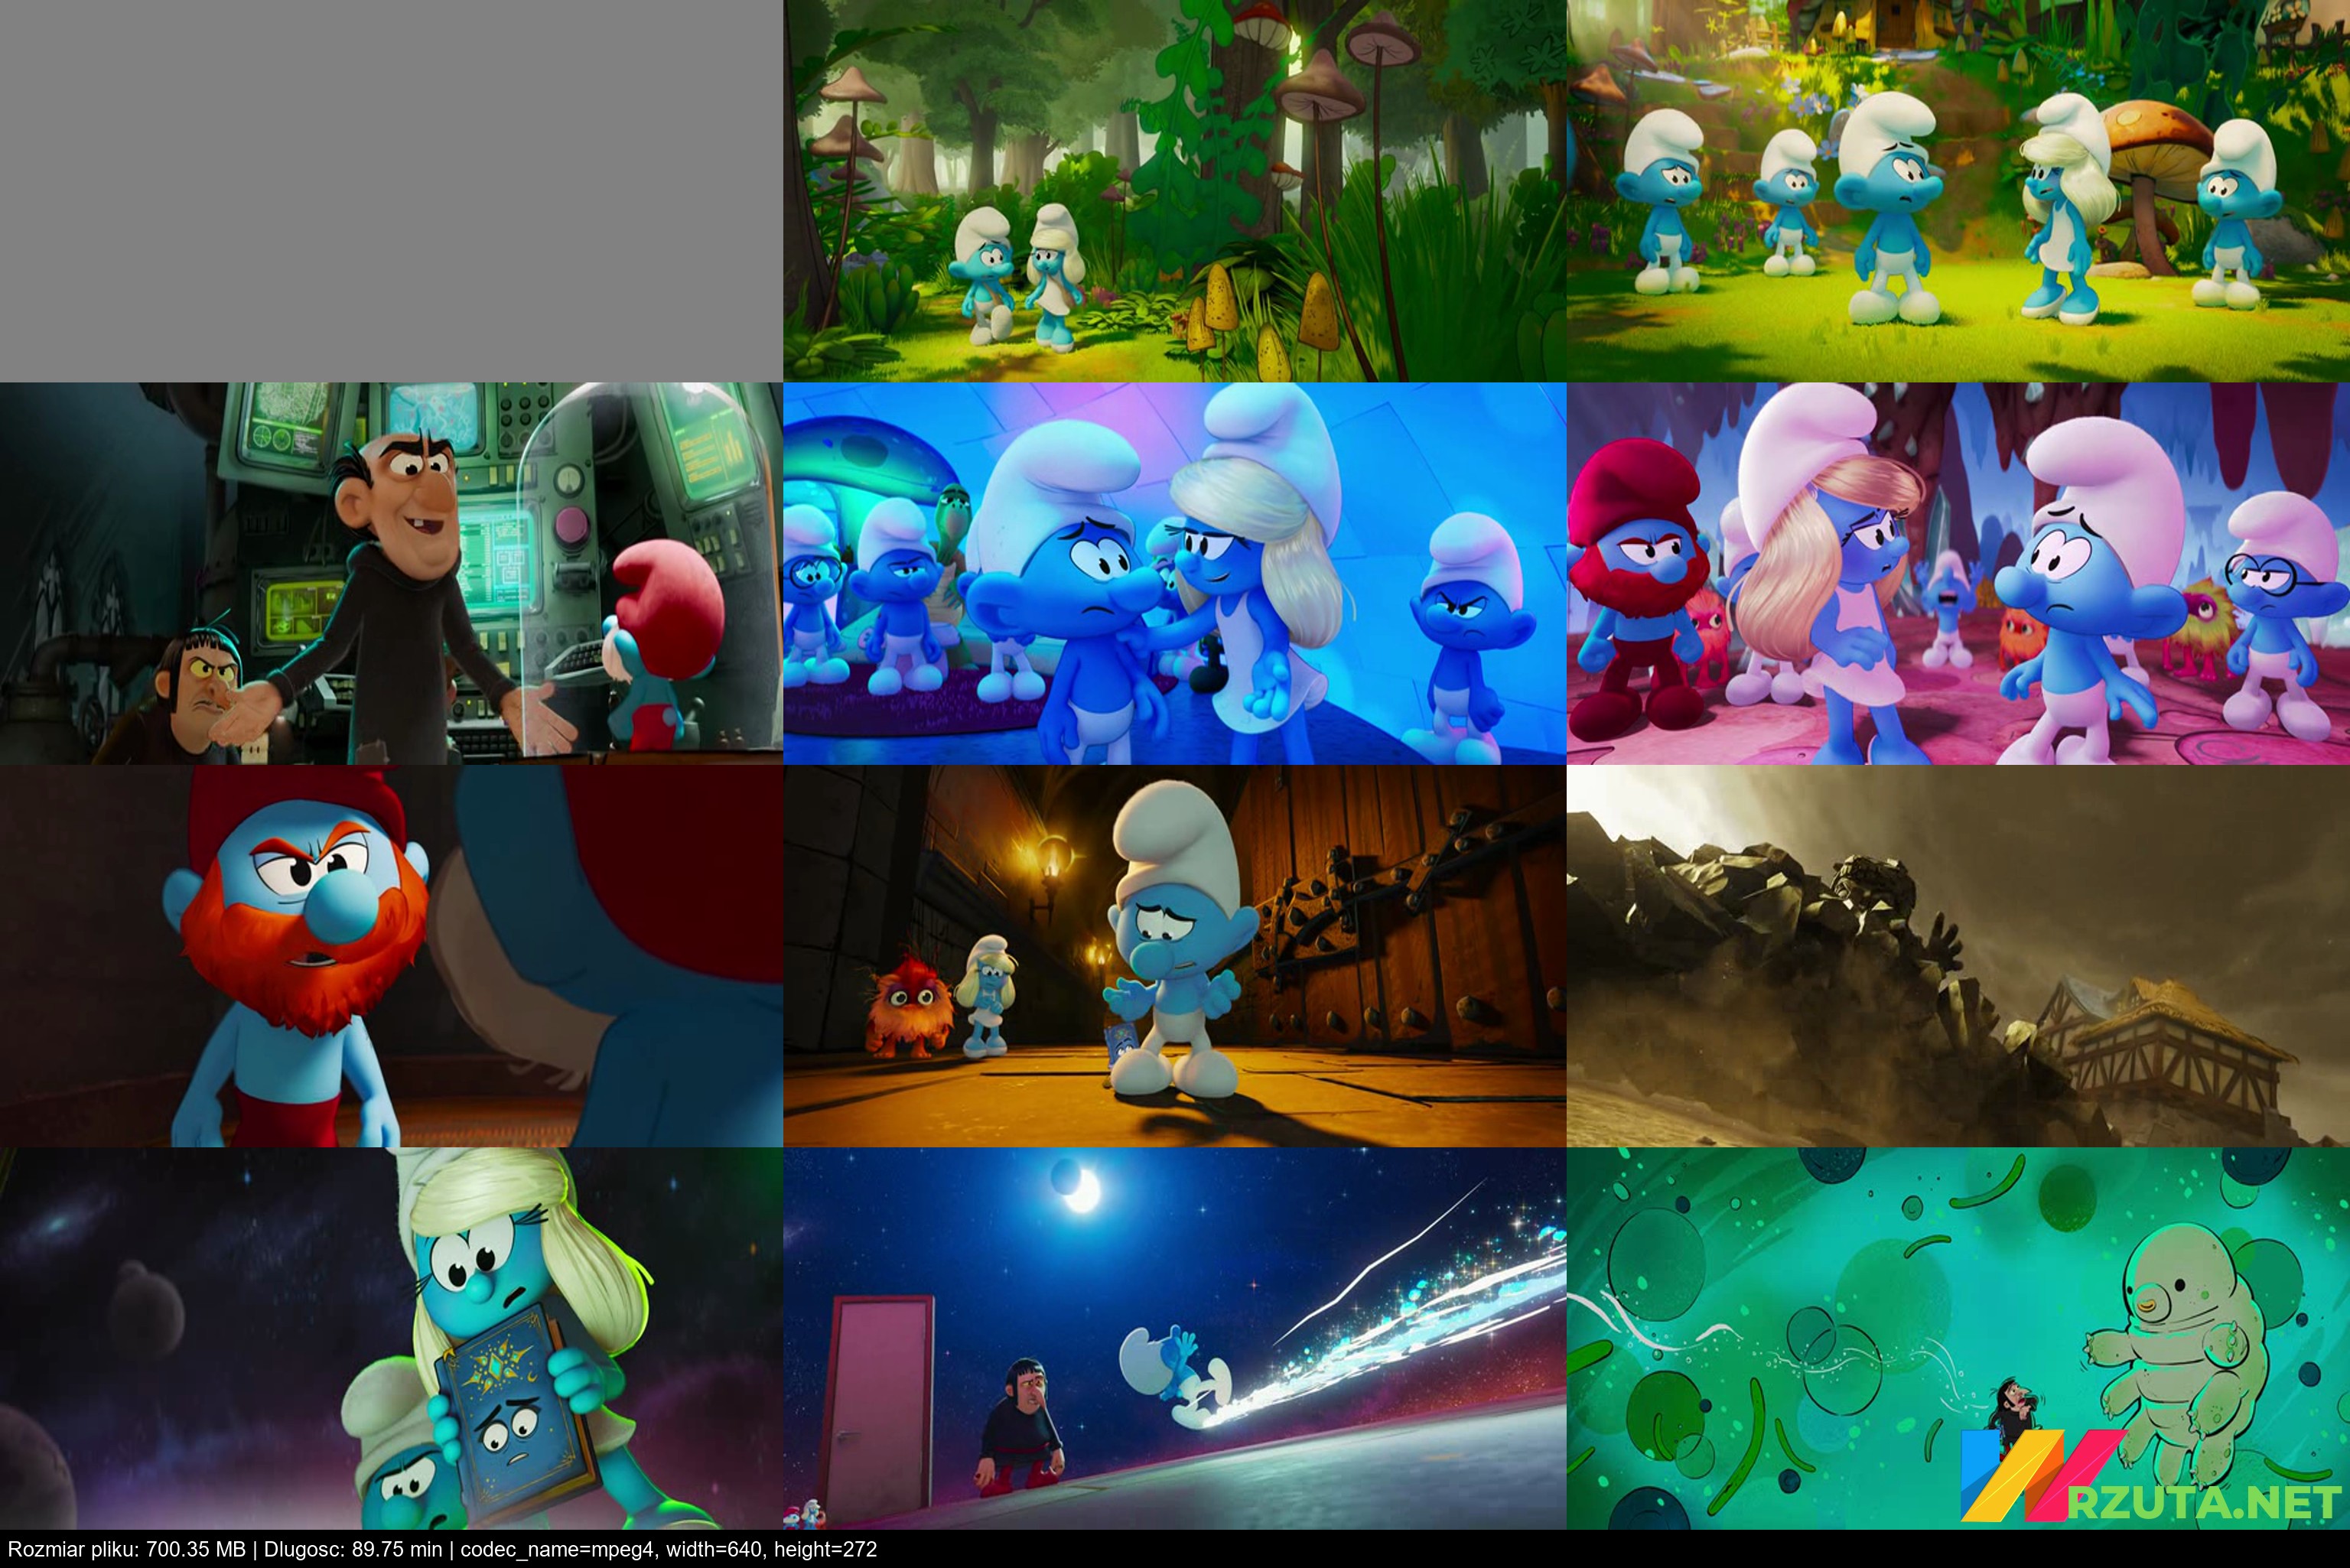Open the two Smurfs walking in forest frame
This screenshot has width=2350, height=1568.
(x=1174, y=190)
